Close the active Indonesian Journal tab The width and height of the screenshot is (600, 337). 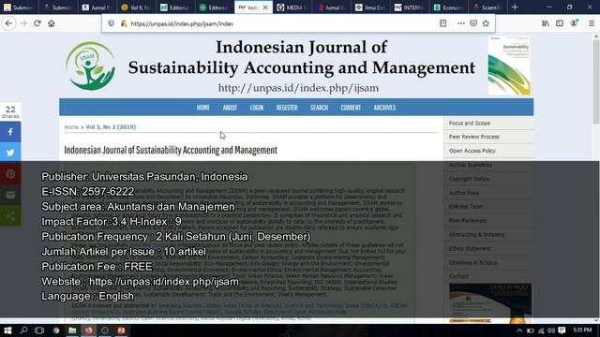click(x=265, y=7)
